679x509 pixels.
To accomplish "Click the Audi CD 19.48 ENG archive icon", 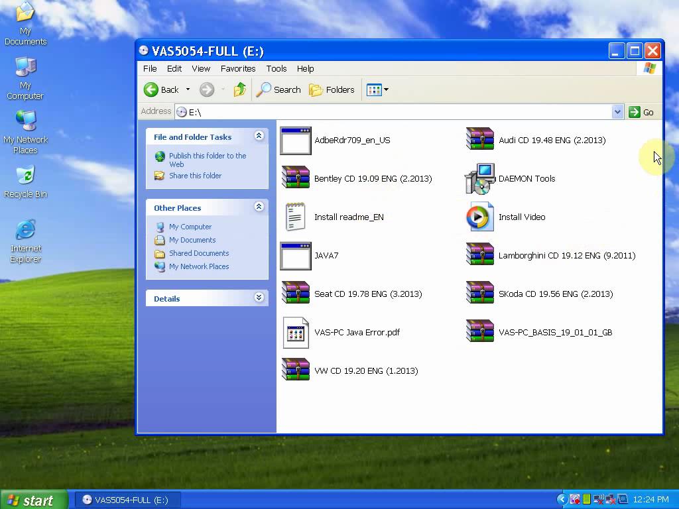I will (480, 141).
